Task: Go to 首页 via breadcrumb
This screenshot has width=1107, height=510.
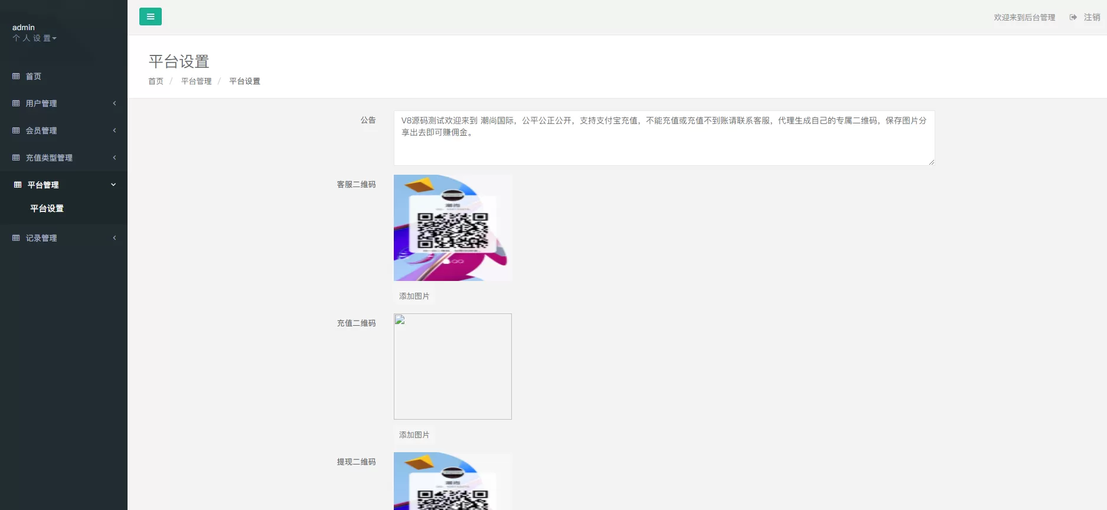Action: tap(156, 81)
